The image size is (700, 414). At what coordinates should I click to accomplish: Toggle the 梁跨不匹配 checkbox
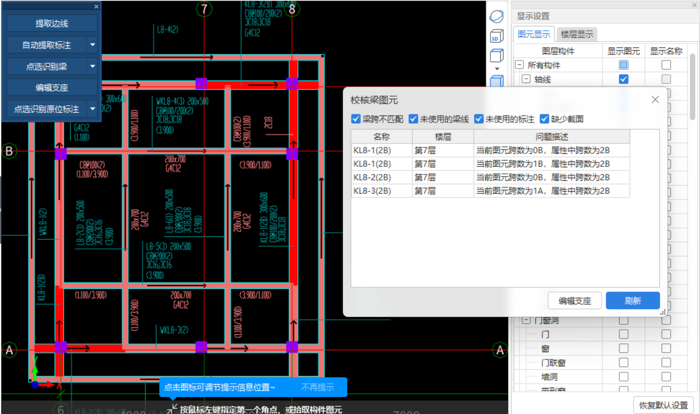(x=356, y=119)
